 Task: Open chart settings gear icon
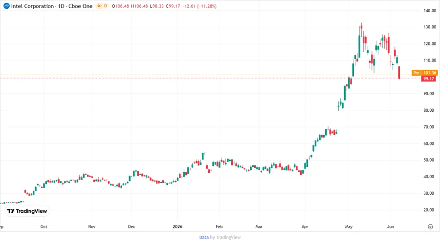[x=430, y=227]
